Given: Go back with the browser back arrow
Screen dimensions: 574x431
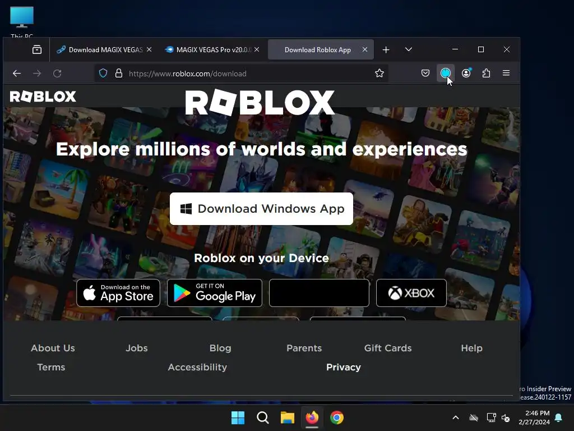Looking at the screenshot, I should pyautogui.click(x=17, y=74).
